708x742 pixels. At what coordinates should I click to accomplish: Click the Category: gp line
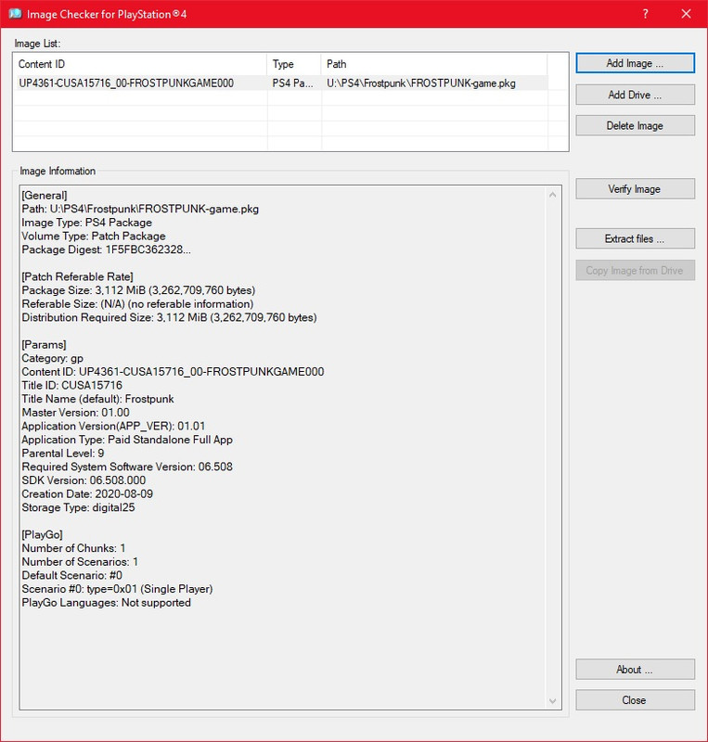[53, 358]
